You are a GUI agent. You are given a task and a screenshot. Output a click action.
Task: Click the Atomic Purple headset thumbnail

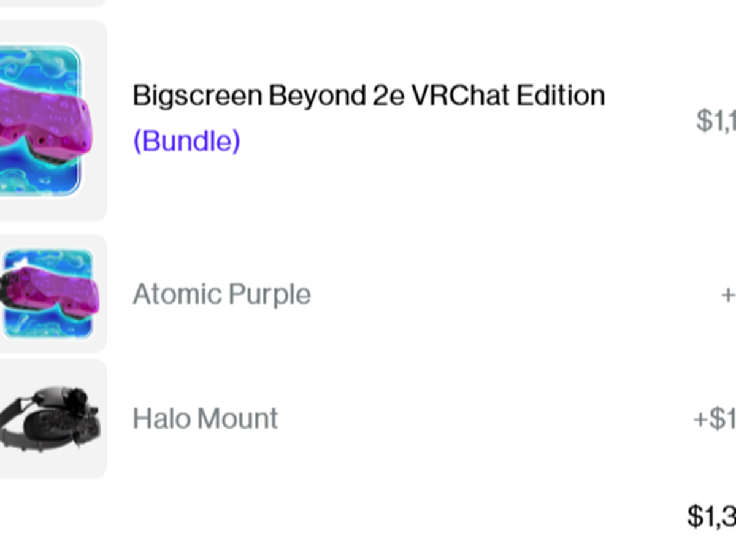click(x=48, y=293)
